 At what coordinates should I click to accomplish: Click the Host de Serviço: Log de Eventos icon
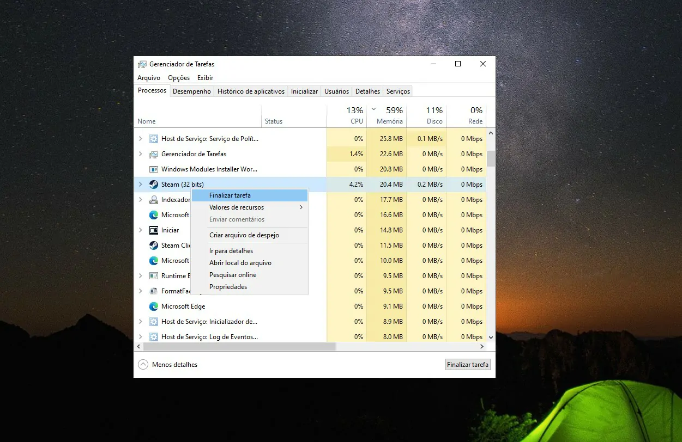click(154, 337)
